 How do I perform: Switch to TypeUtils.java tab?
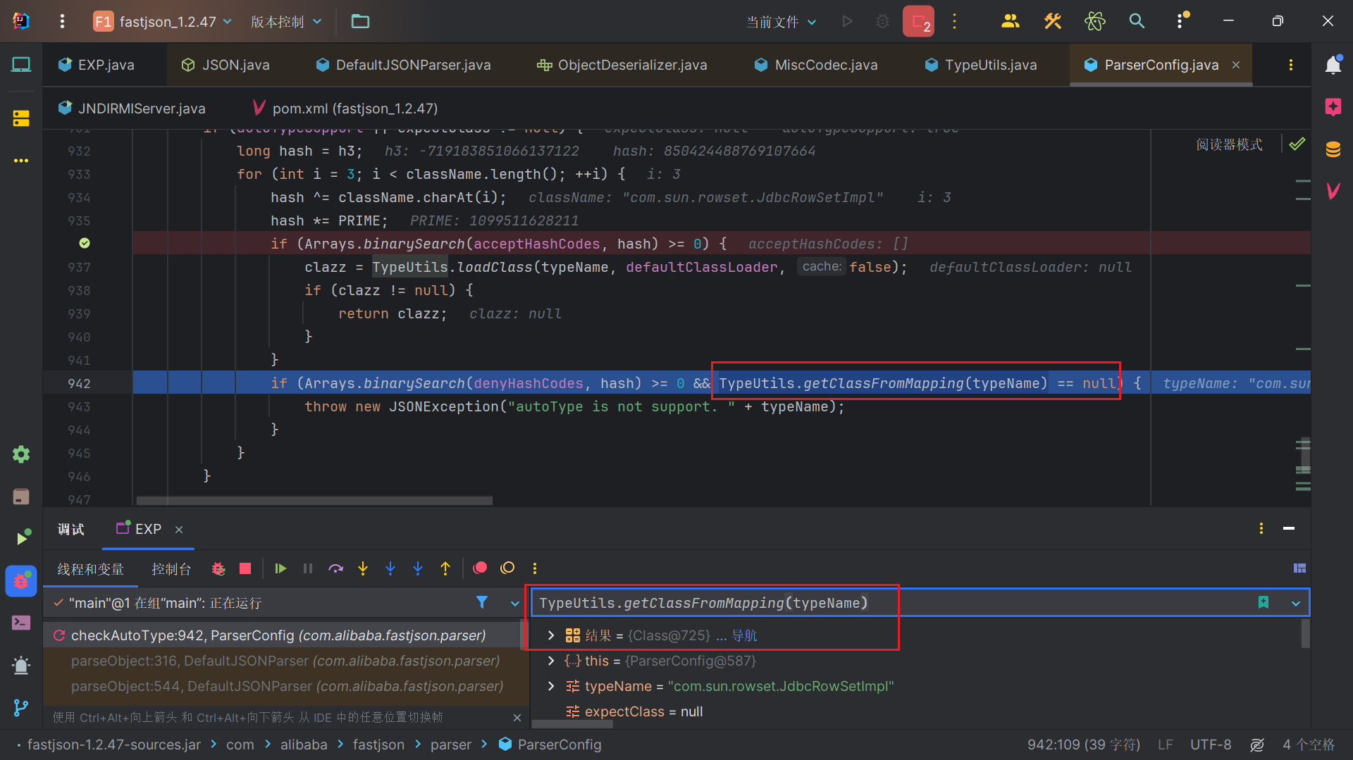981,65
